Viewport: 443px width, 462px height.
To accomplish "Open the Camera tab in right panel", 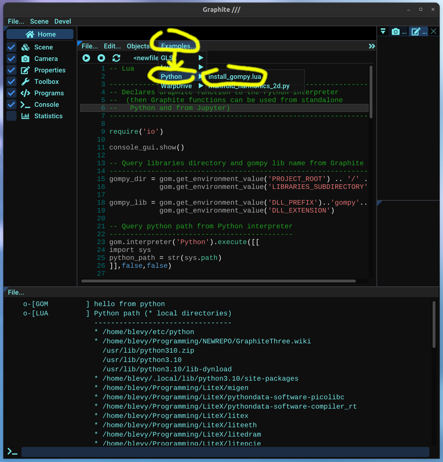I will [396, 32].
